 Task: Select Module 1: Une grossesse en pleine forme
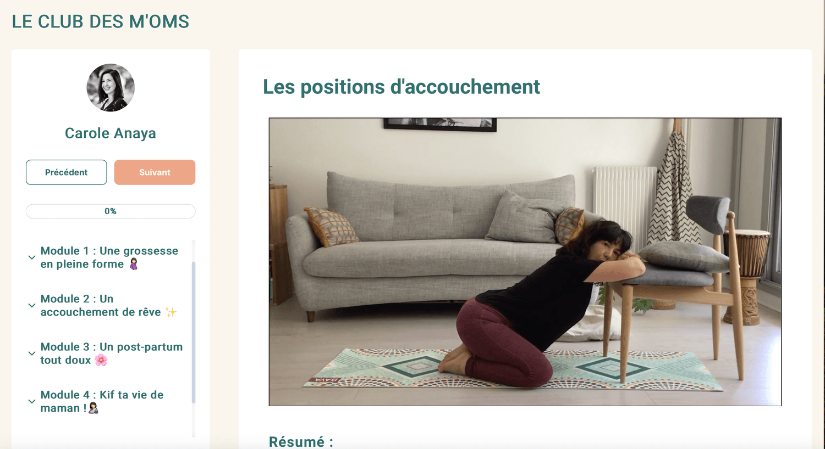[x=109, y=257]
